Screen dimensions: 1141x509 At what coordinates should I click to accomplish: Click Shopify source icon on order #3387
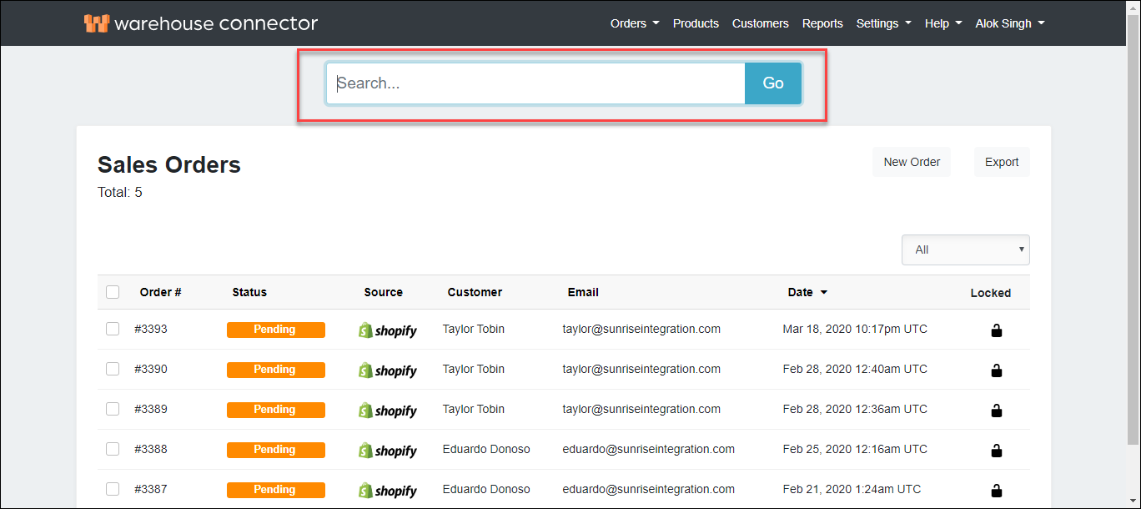tap(387, 491)
